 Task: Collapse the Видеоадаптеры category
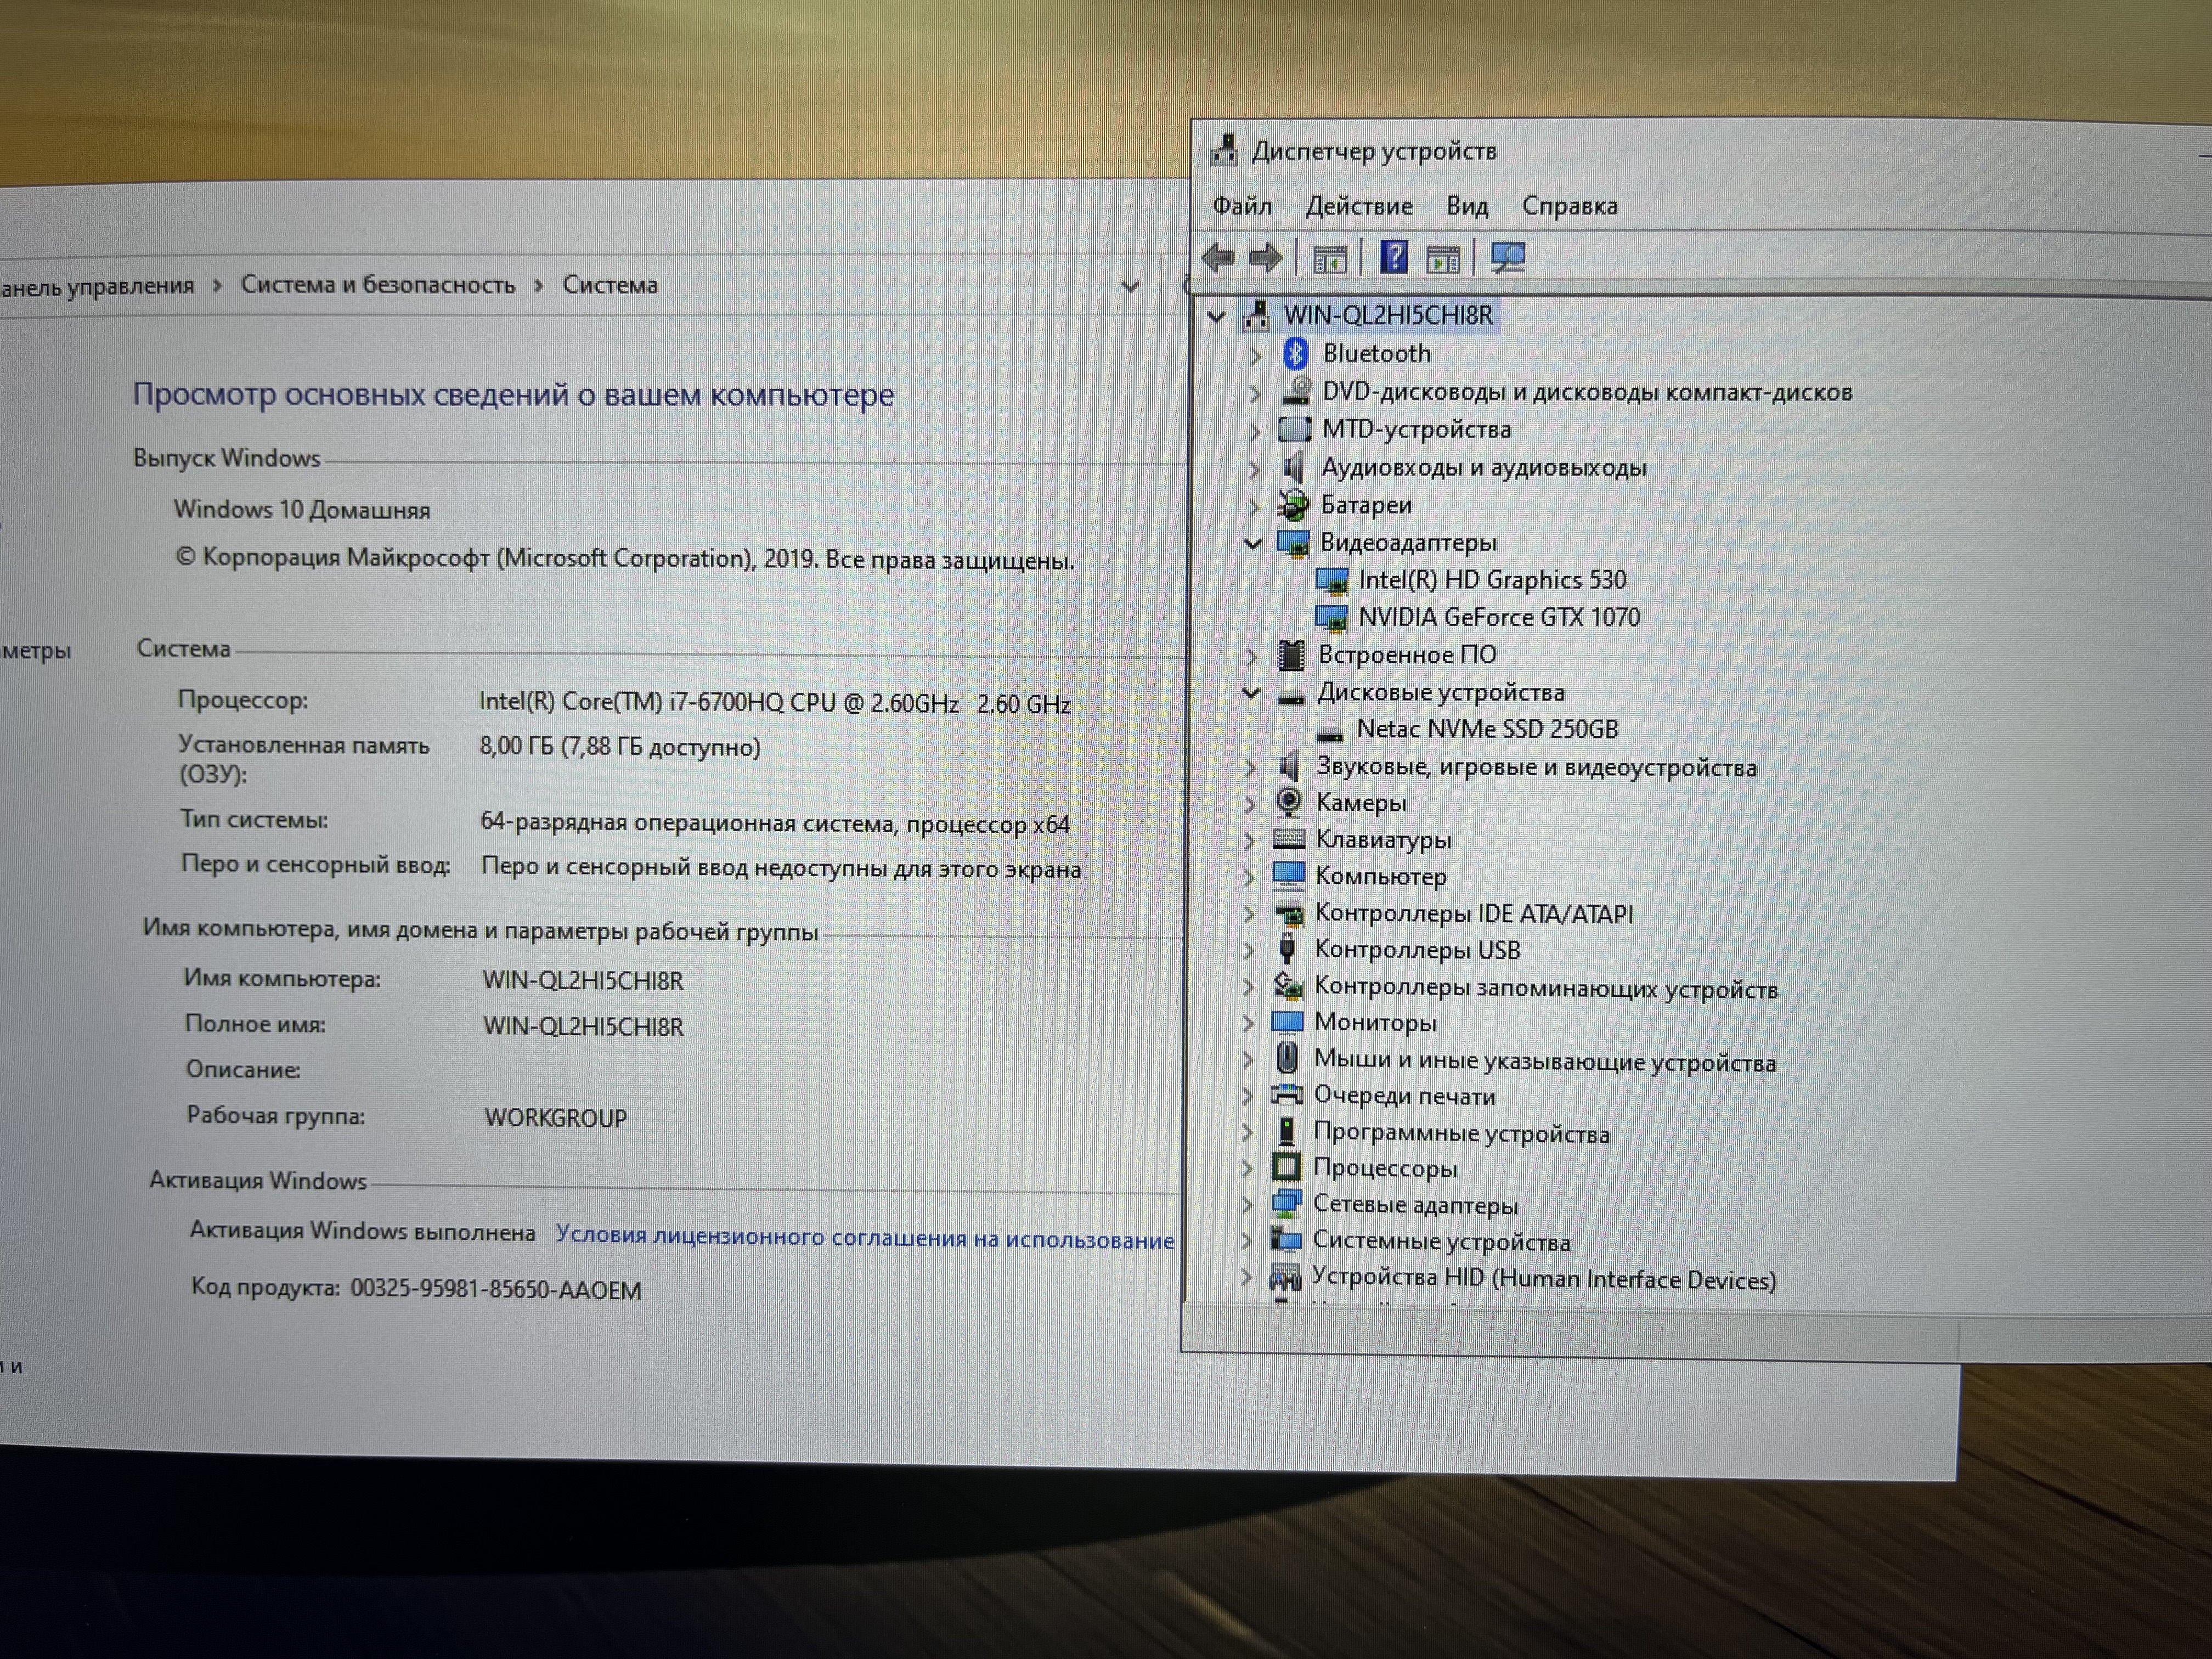coord(1253,543)
